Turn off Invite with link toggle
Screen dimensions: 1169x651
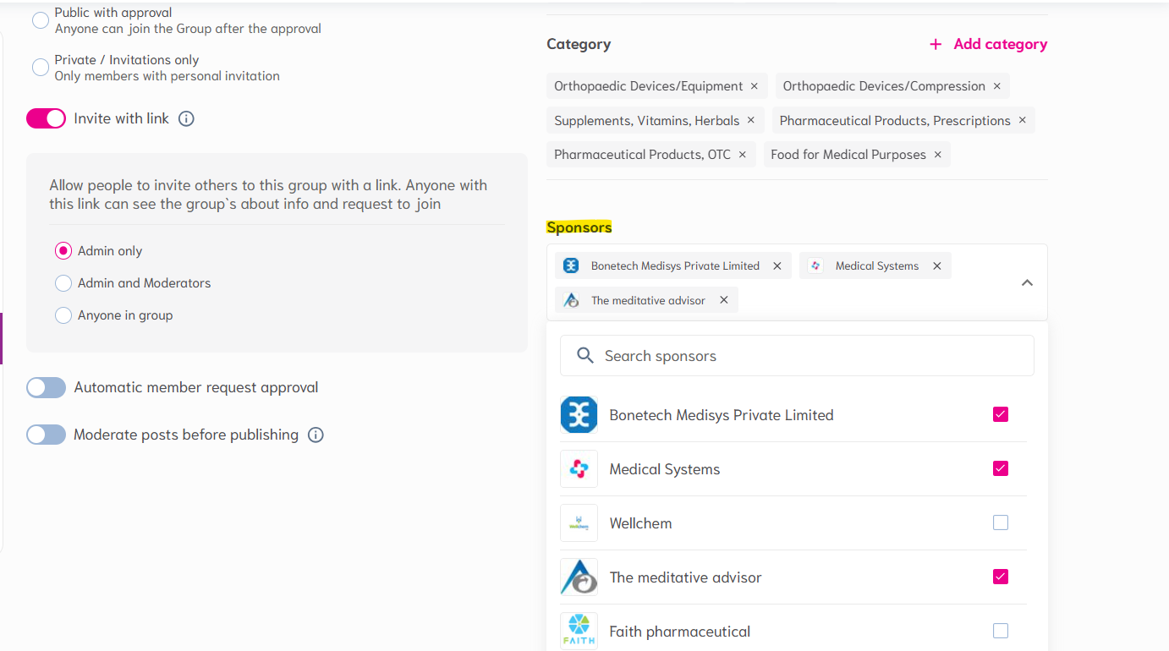(x=46, y=119)
